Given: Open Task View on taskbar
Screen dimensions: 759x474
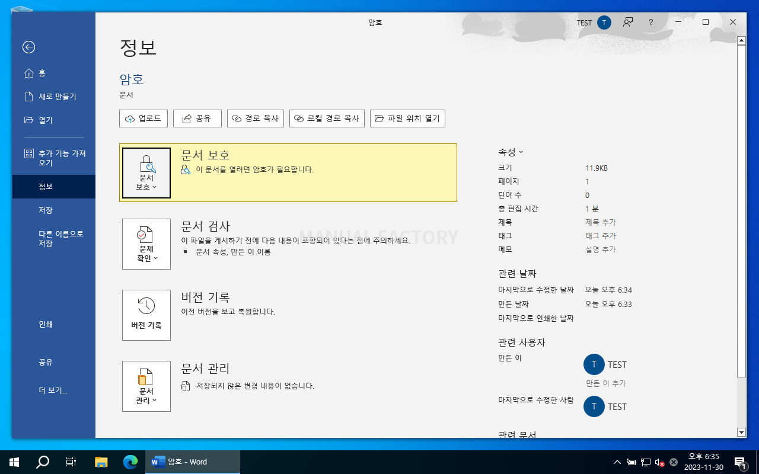Looking at the screenshot, I should tap(71, 462).
